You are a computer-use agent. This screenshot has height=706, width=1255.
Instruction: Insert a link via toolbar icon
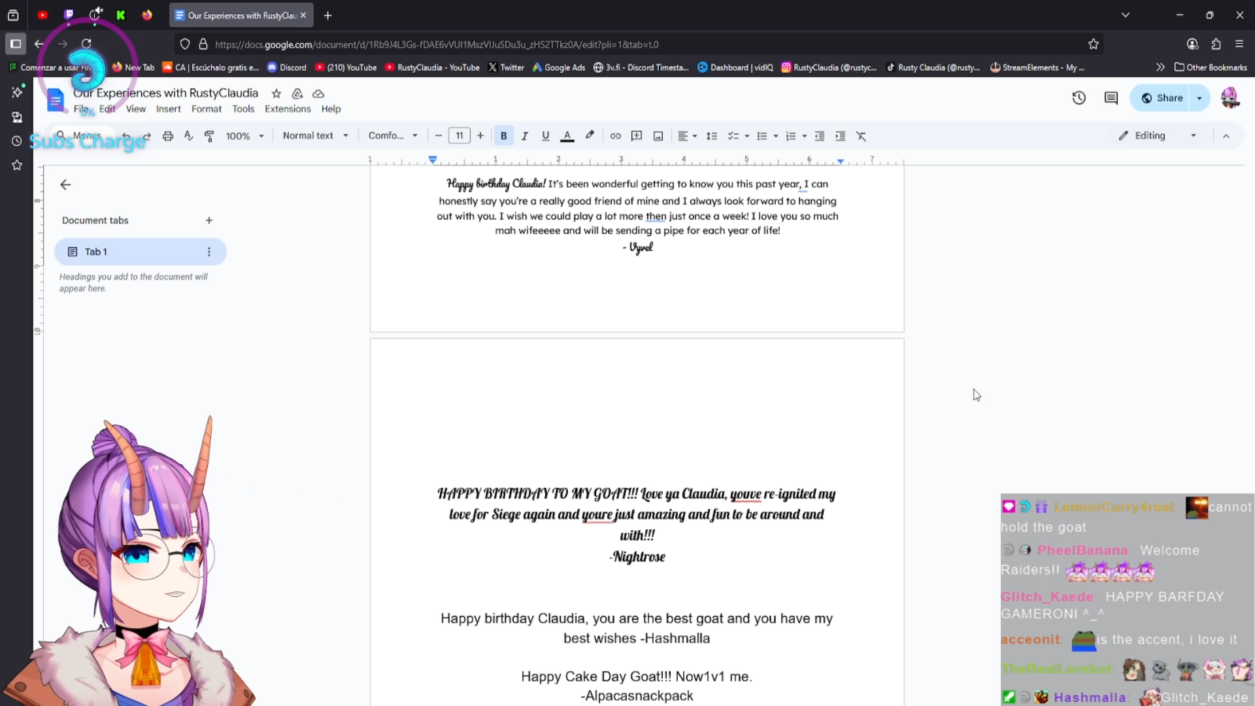click(615, 136)
